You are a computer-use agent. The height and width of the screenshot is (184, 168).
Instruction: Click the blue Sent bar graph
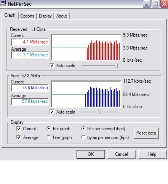[86, 94]
